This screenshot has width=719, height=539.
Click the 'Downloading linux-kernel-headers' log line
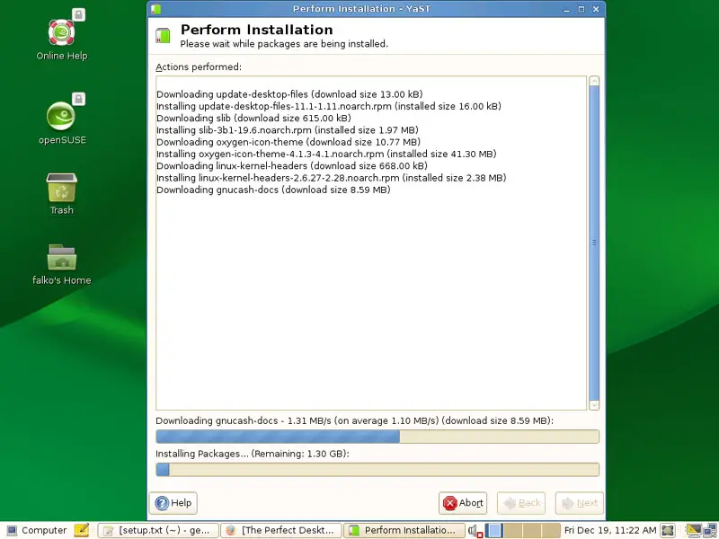pos(291,166)
